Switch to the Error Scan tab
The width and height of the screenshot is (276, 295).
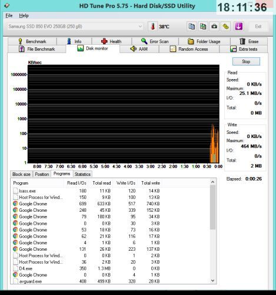[155, 41]
